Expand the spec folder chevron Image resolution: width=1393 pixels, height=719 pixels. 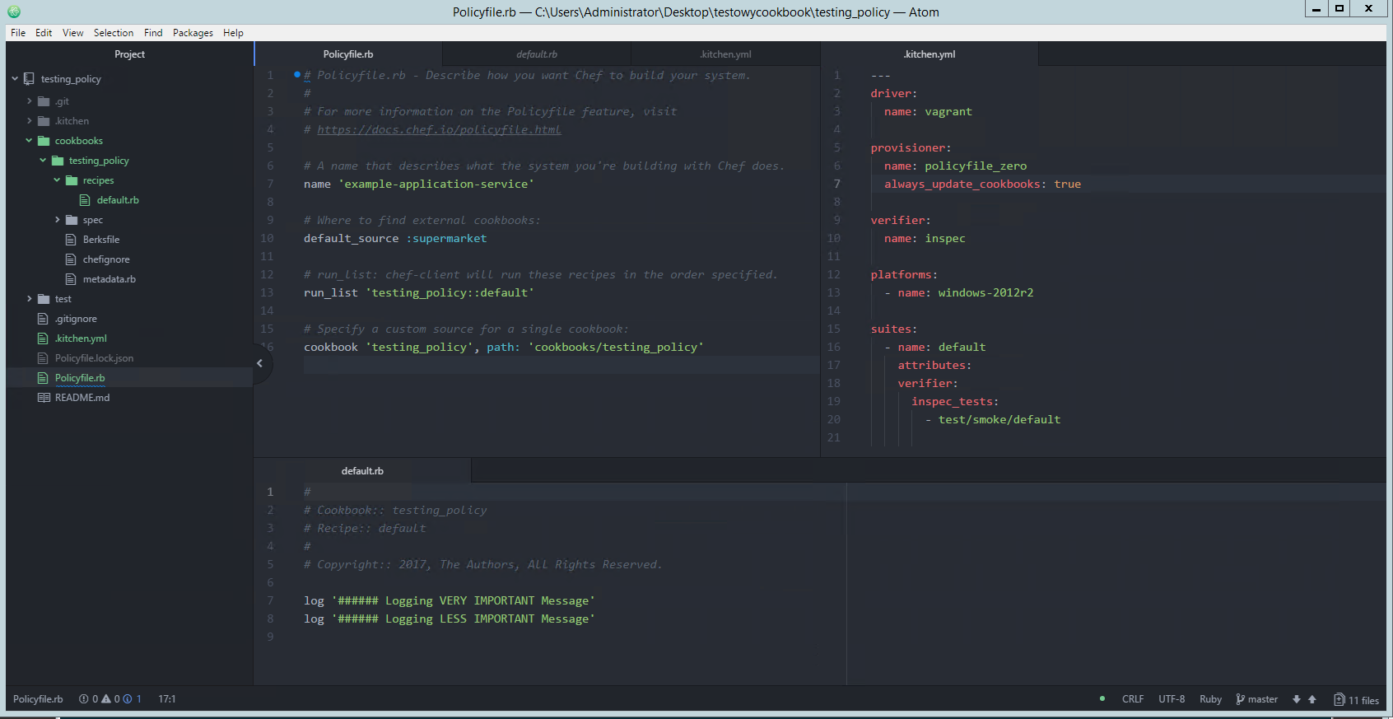coord(57,220)
